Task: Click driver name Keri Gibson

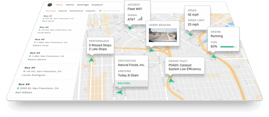Action: tap(24, 92)
